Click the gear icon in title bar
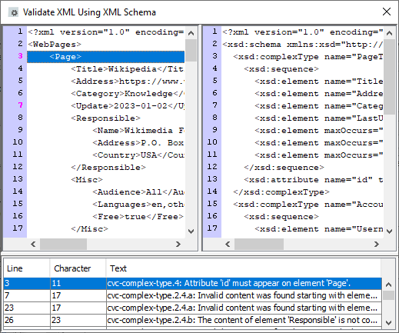 [13, 12]
